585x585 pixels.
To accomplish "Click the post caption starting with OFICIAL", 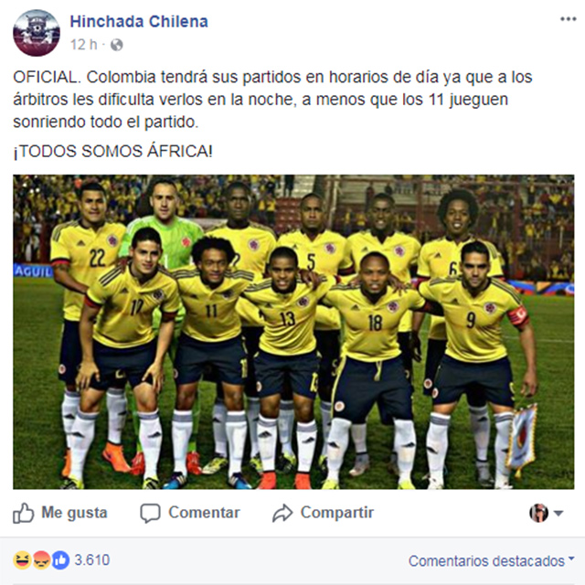I will tap(272, 100).
